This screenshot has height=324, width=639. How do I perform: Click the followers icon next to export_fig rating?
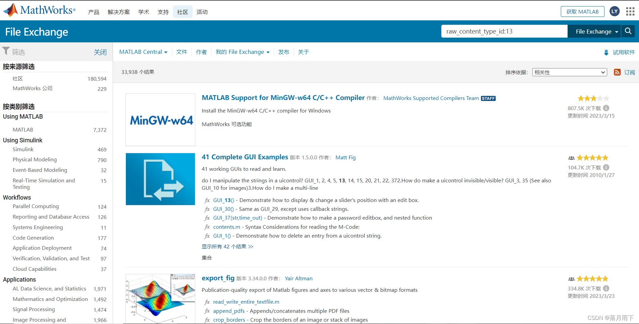click(571, 279)
